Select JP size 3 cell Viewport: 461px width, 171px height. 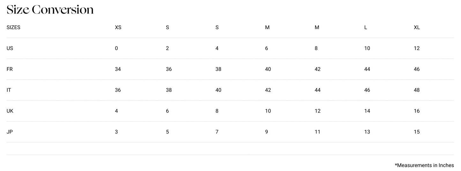click(x=116, y=132)
